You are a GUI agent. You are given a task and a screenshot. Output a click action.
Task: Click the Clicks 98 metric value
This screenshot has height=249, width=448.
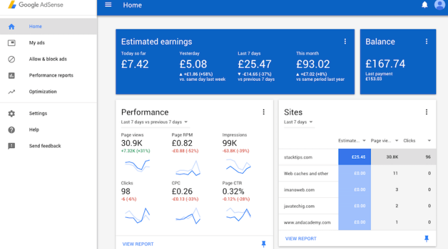tap(126, 192)
